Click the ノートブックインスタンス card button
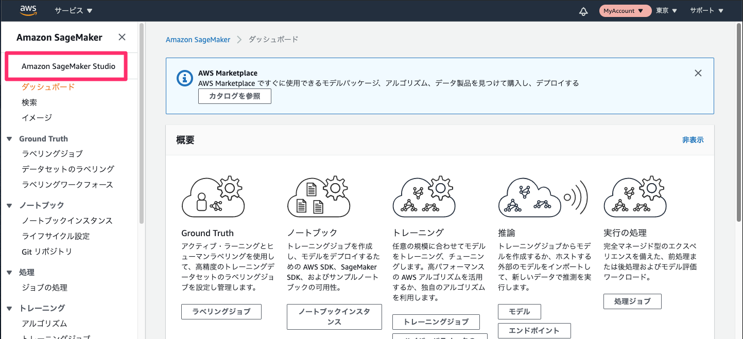This screenshot has height=339, width=743. (334, 317)
